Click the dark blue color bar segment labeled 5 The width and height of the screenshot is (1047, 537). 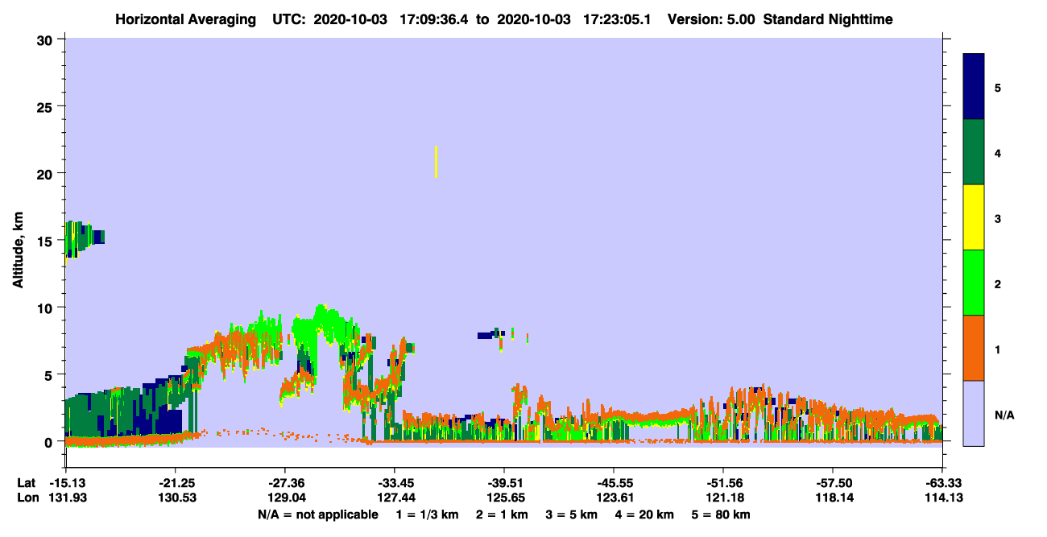click(x=974, y=86)
